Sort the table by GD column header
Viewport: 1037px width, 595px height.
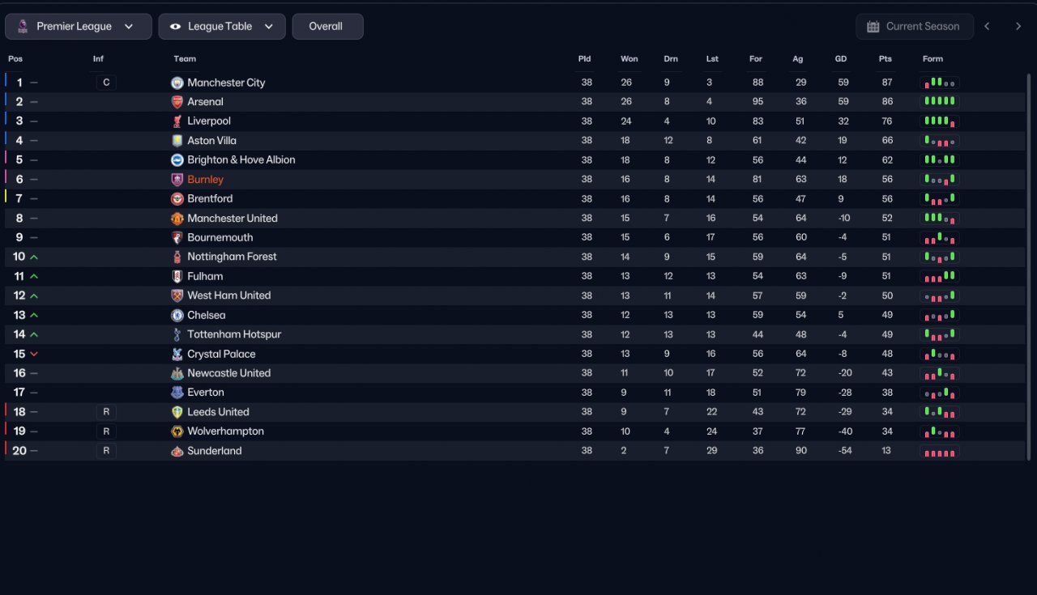(841, 59)
